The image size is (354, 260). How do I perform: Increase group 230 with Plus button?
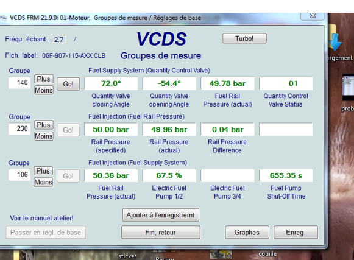tap(44, 125)
